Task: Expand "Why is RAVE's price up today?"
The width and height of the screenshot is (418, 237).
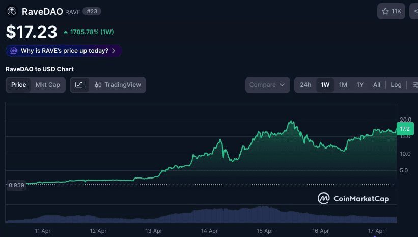Action: 64,51
